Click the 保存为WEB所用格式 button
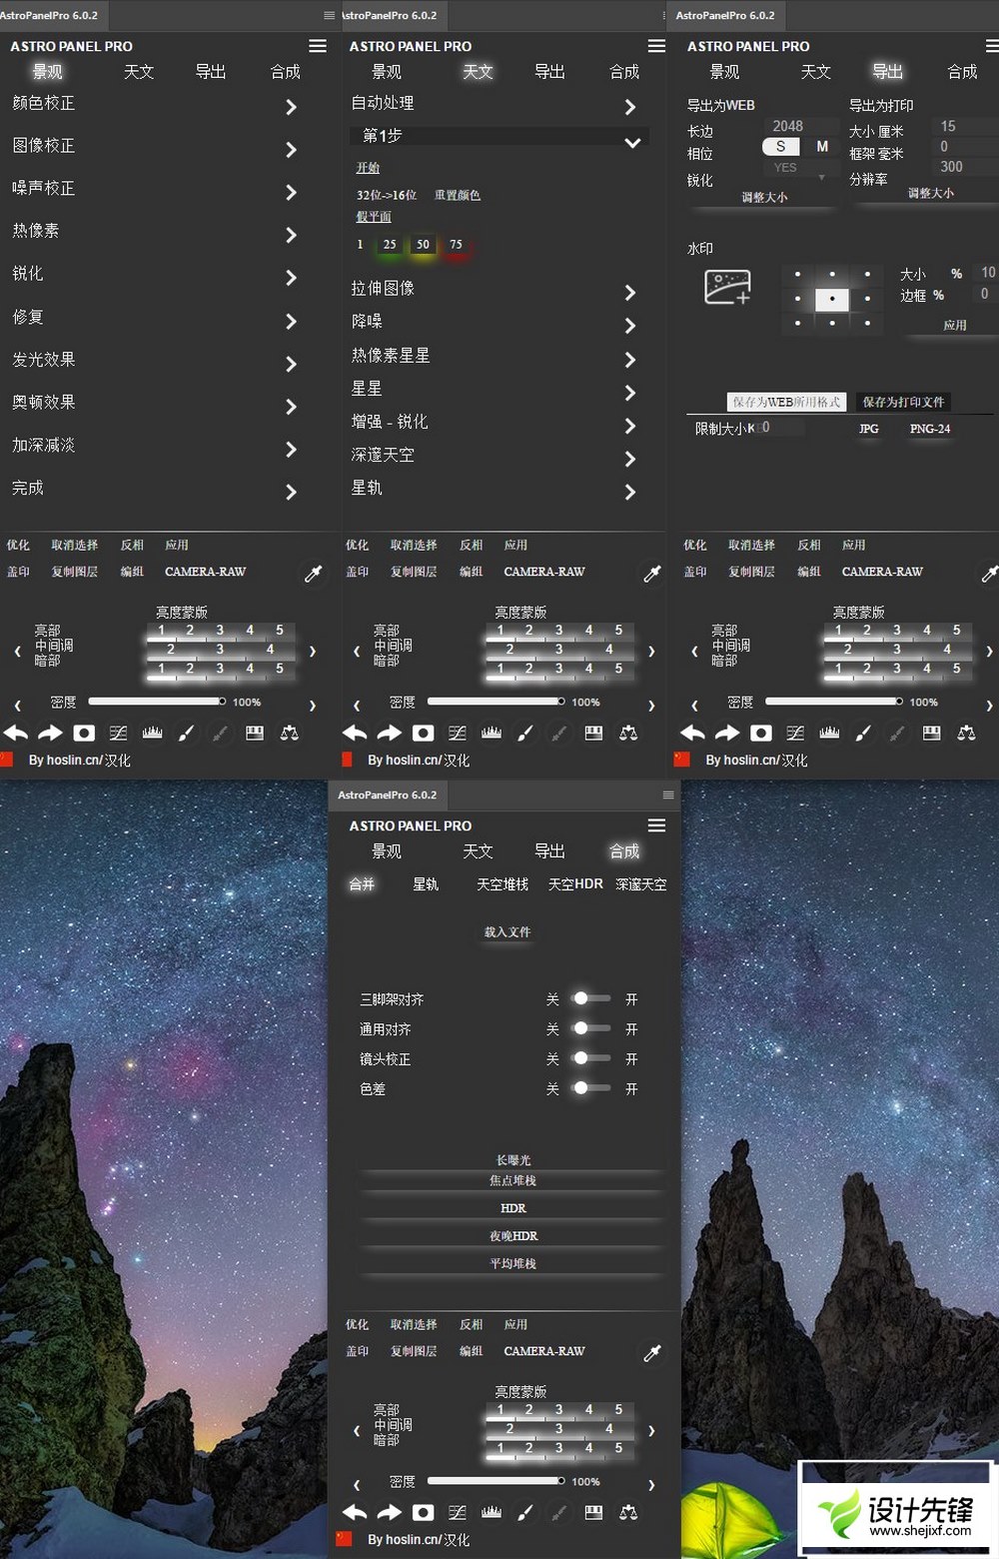Image resolution: width=999 pixels, height=1559 pixels. coord(785,402)
